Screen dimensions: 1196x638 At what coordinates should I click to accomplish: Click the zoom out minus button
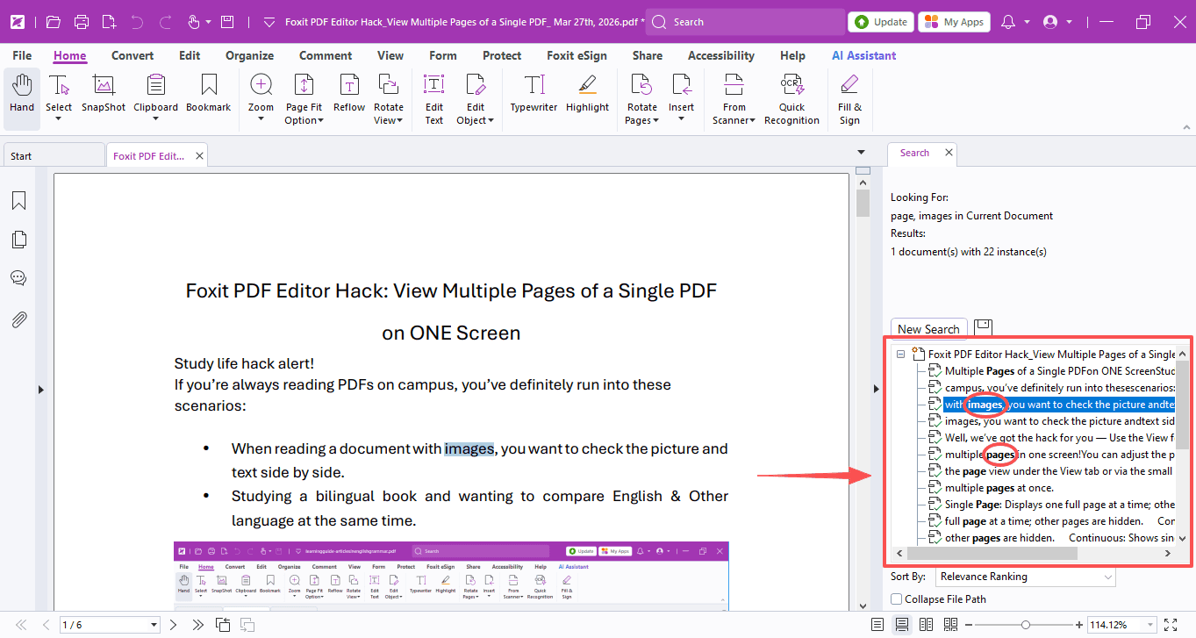970,625
